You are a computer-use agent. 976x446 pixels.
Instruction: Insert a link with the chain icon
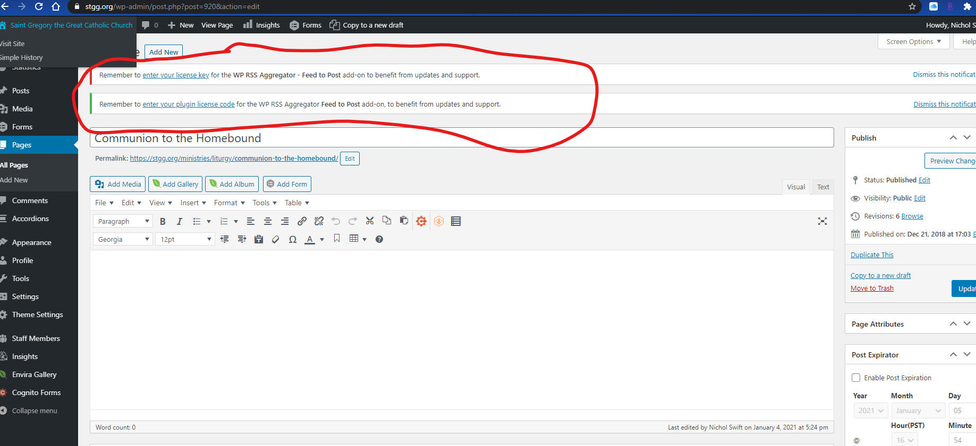coord(302,221)
